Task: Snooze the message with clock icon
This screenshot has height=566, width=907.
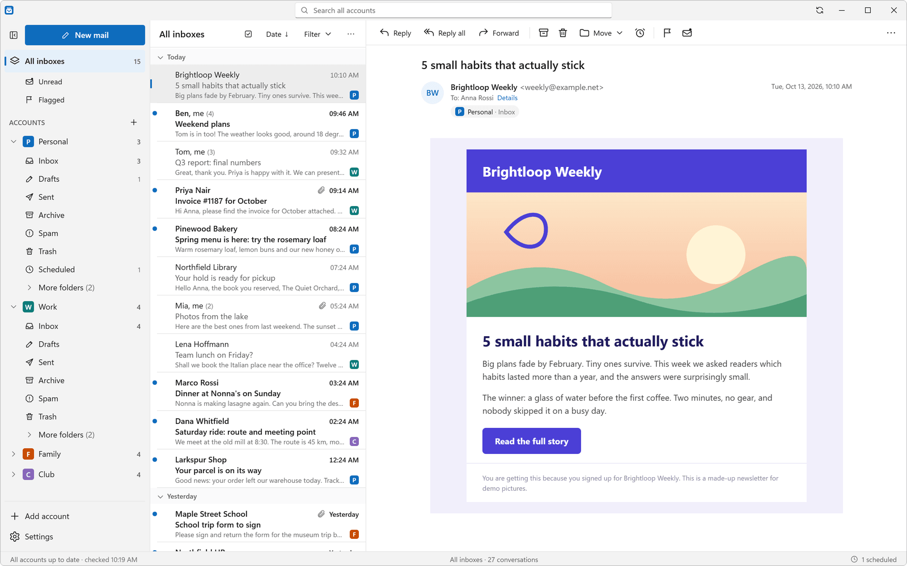Action: [640, 33]
